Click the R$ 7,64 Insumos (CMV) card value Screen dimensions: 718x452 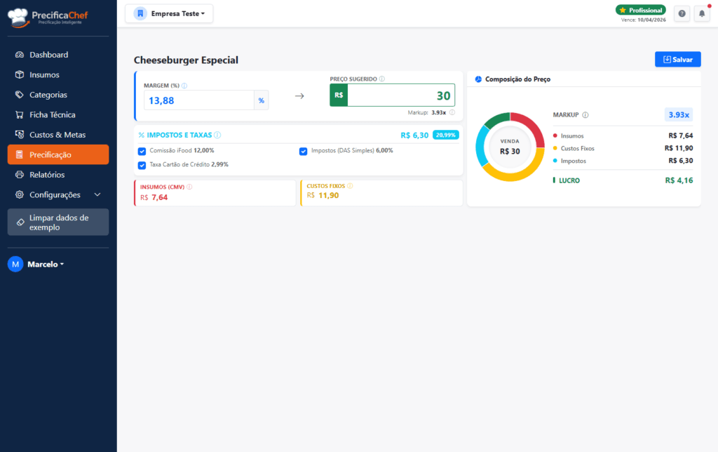pos(154,198)
